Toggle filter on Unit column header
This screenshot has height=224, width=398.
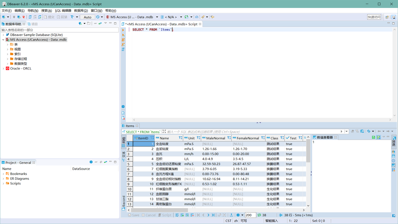pos(198,138)
